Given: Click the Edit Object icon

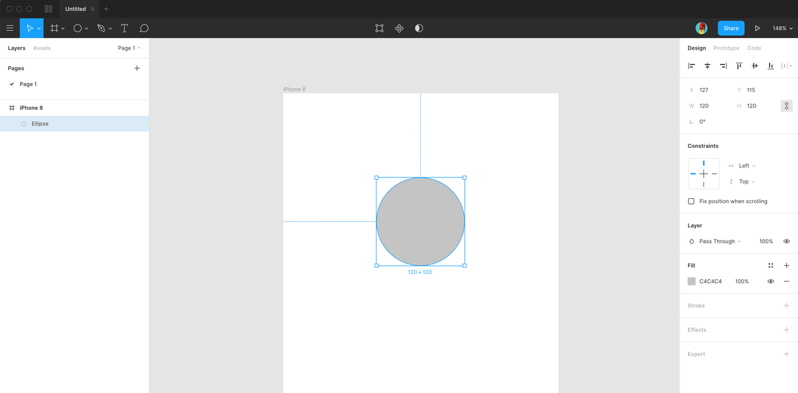Looking at the screenshot, I should click(380, 28).
